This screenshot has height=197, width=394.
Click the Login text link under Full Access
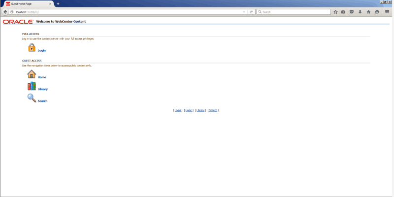coord(41,50)
